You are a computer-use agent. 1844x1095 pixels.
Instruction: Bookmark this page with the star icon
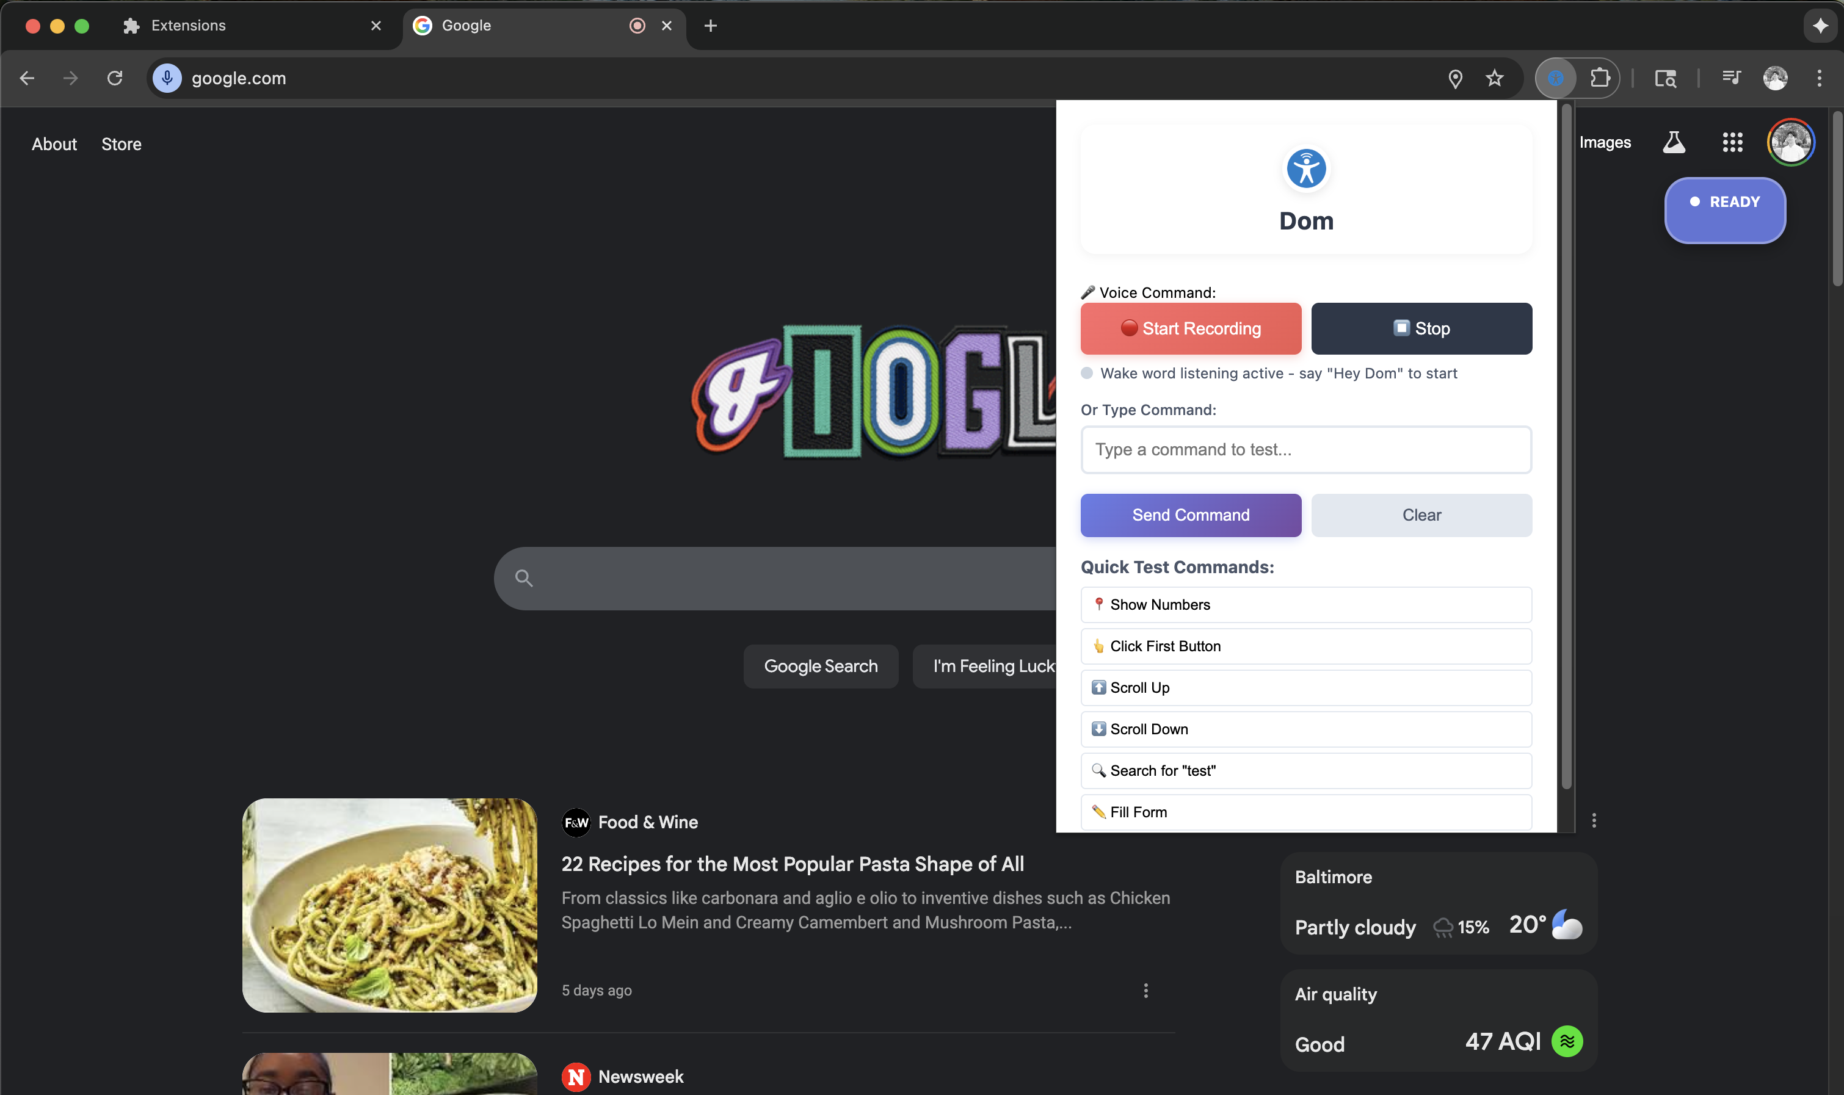click(x=1494, y=78)
